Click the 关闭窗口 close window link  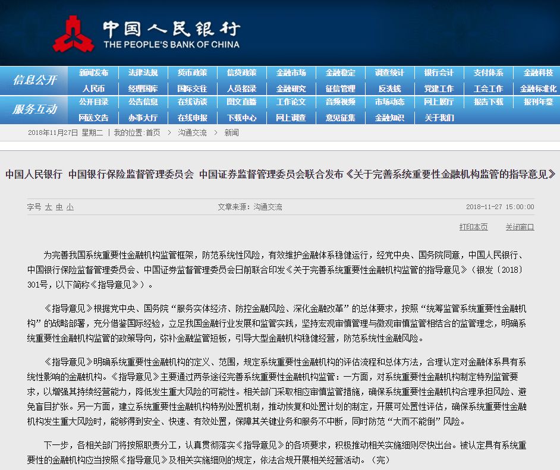520,227
